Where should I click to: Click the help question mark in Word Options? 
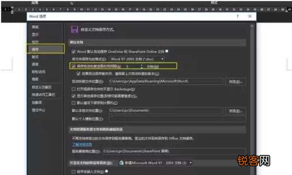tap(238, 16)
